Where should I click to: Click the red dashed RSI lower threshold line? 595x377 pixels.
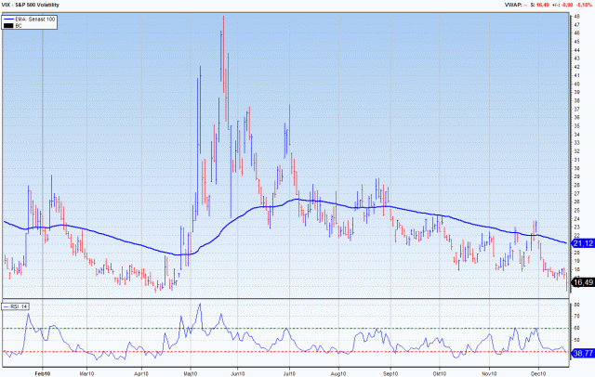pos(279,352)
